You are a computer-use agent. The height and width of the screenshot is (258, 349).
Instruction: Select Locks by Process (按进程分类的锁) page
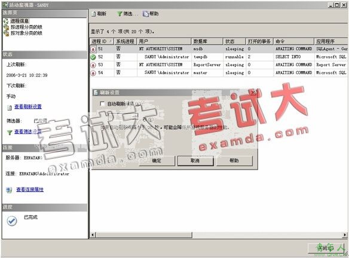(26, 27)
